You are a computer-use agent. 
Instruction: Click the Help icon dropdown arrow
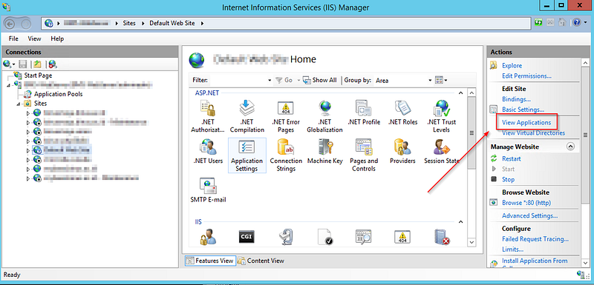pyautogui.click(x=584, y=23)
